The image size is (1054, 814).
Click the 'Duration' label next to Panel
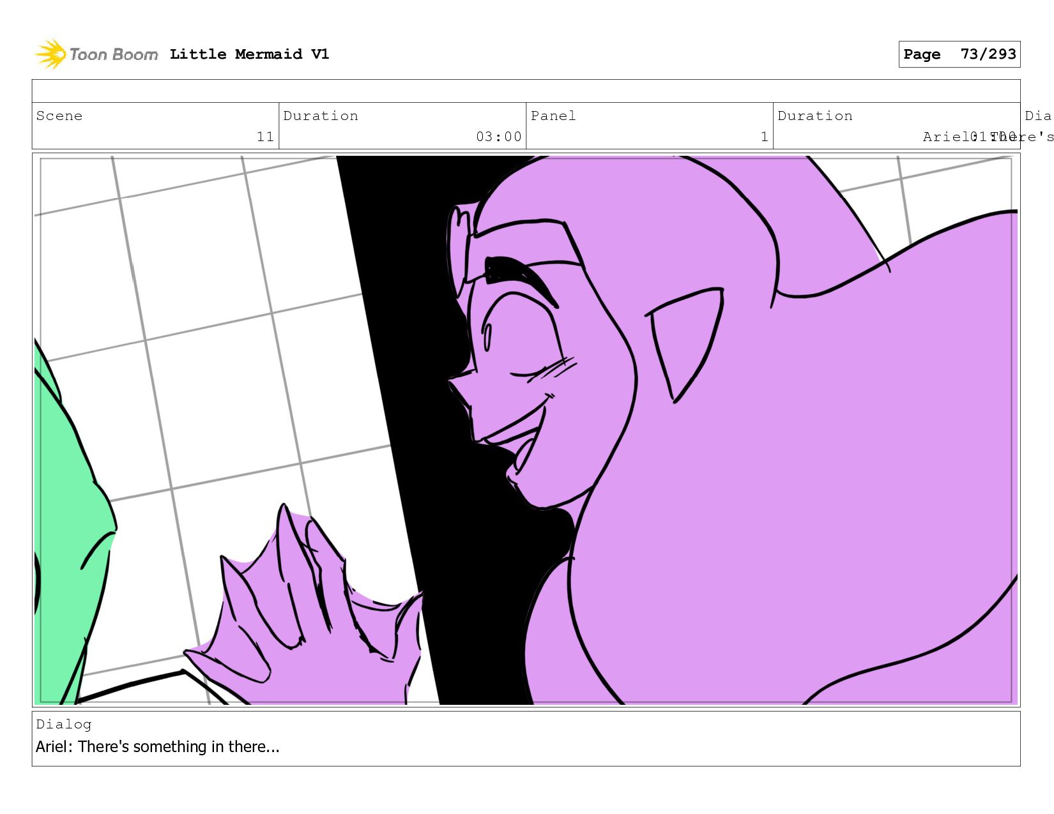(x=815, y=116)
